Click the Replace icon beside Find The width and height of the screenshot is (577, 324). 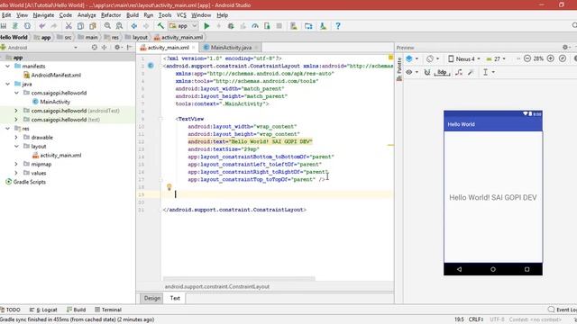coord(119,26)
